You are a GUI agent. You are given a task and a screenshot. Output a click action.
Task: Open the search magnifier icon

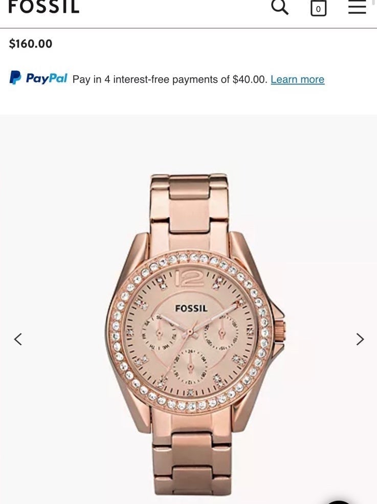click(x=280, y=7)
